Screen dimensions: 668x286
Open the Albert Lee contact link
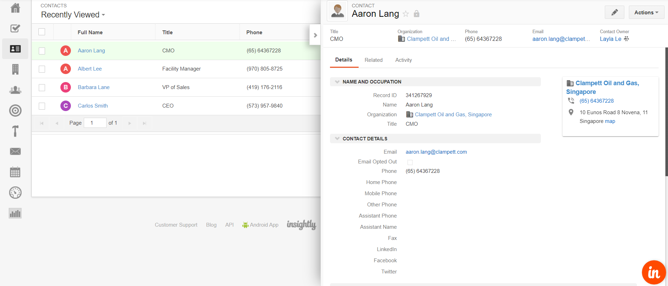(x=90, y=69)
